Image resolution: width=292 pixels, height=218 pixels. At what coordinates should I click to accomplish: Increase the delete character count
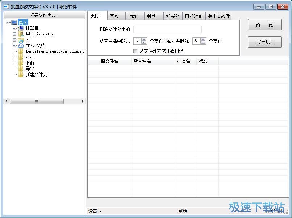203,39
